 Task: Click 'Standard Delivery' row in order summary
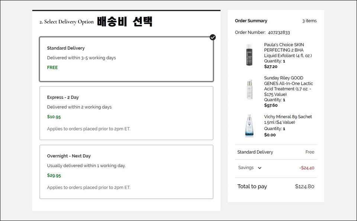[276, 152]
